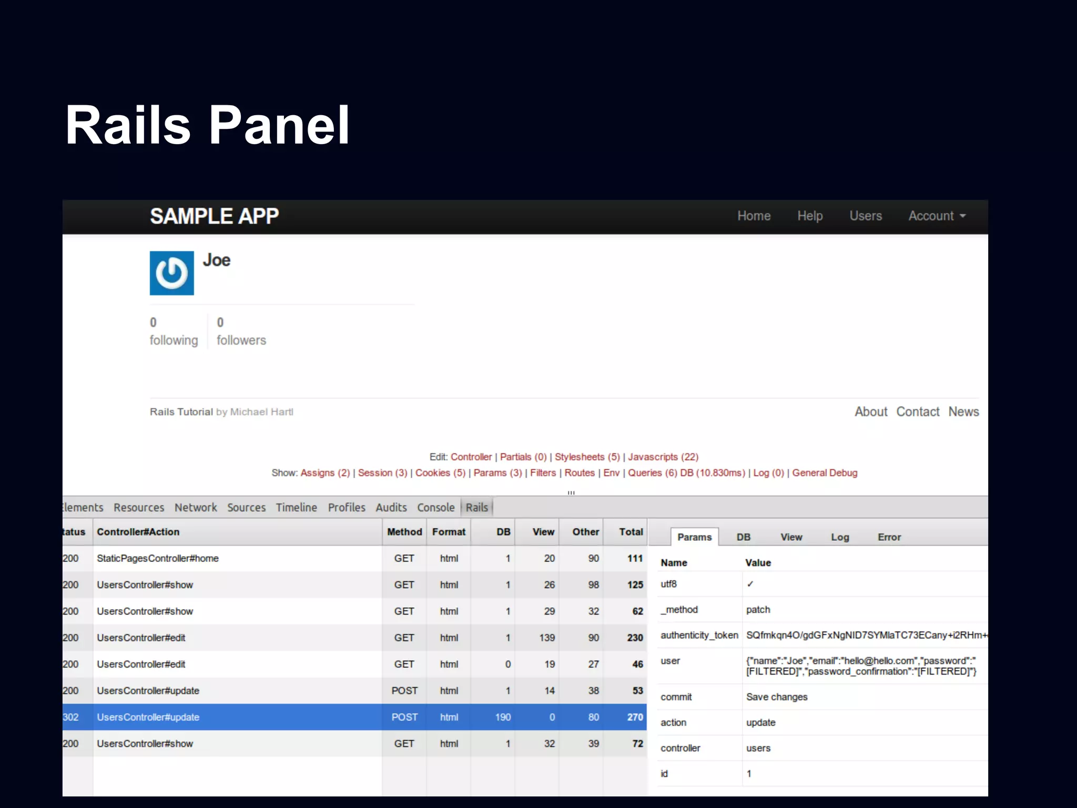This screenshot has height=808, width=1077.
Task: Select UsersController#show row with total 62
Action: click(354, 611)
